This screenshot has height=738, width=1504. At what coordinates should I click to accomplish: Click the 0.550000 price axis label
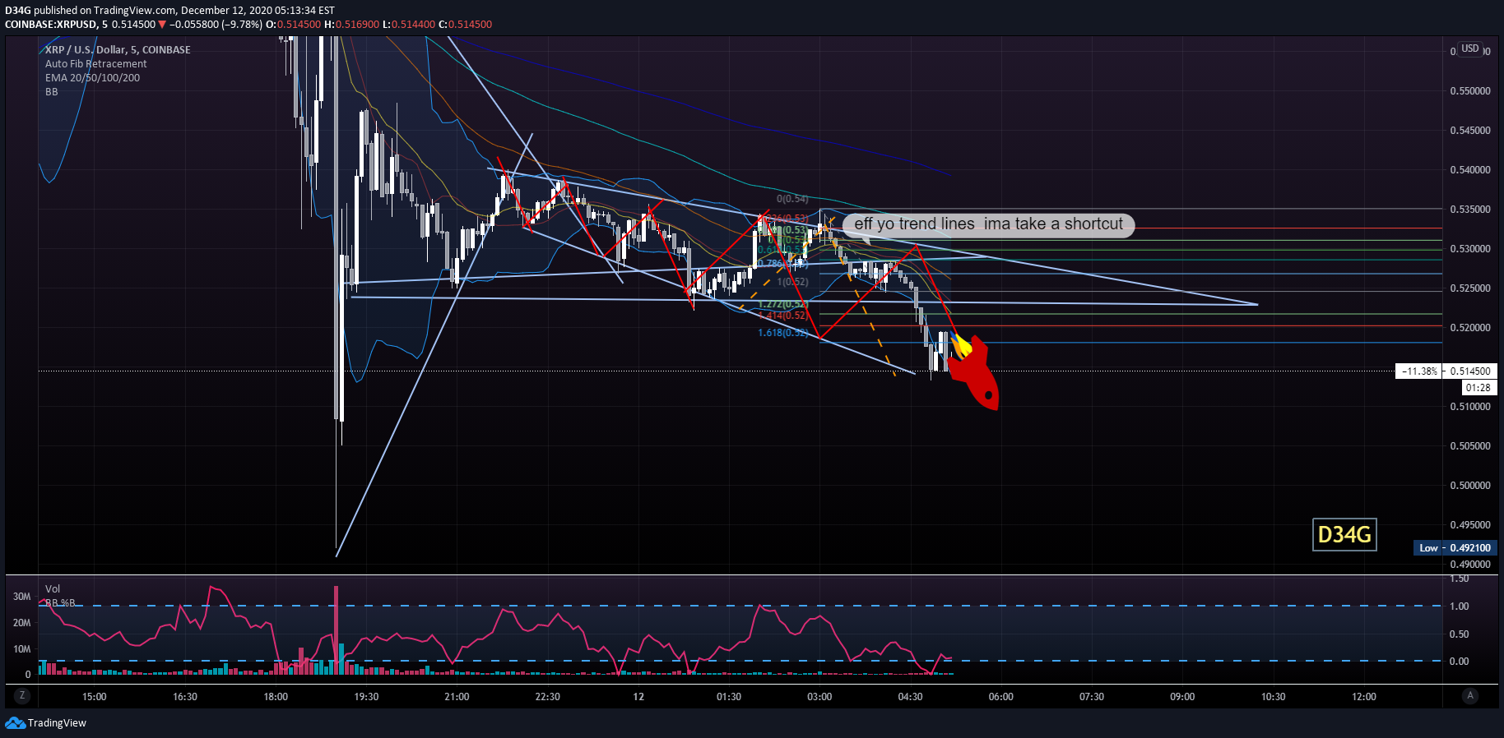coord(1470,91)
